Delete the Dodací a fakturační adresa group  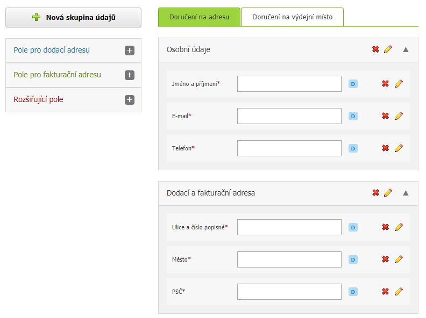coord(375,193)
